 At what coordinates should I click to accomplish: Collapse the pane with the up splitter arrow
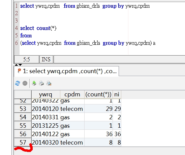(x=17, y=65)
